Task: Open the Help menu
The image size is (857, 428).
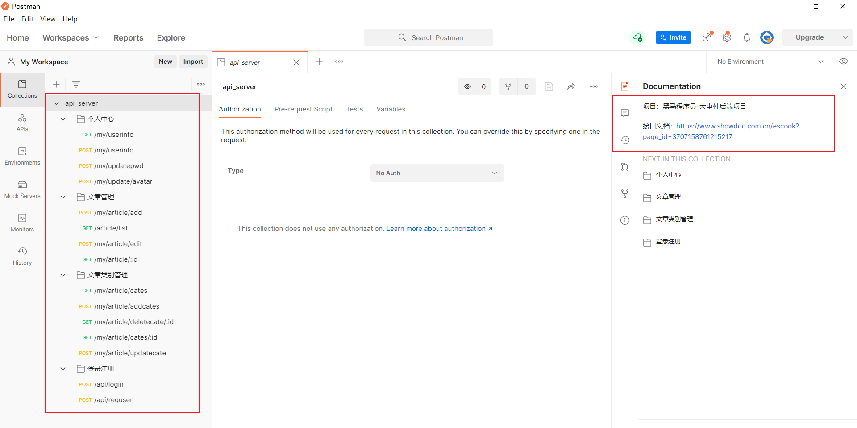Action: point(70,19)
